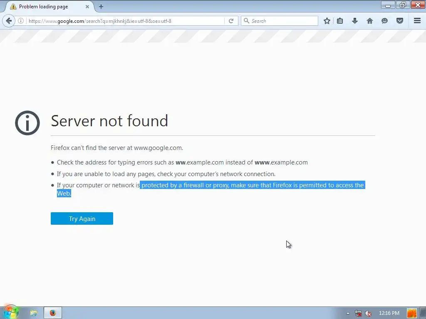Viewport: 426px width, 319px height.
Task: Click the large info circle icon
Action: click(27, 123)
